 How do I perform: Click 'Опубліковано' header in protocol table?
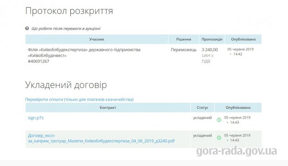[x=243, y=39]
